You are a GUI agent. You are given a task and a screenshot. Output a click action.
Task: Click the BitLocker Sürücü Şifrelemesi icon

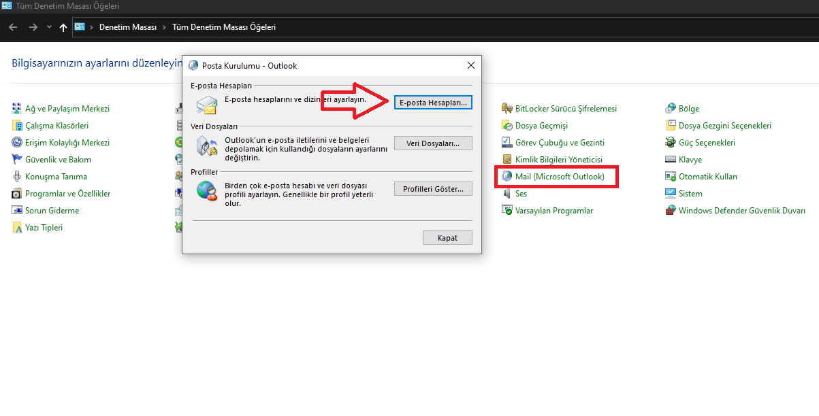click(x=507, y=109)
